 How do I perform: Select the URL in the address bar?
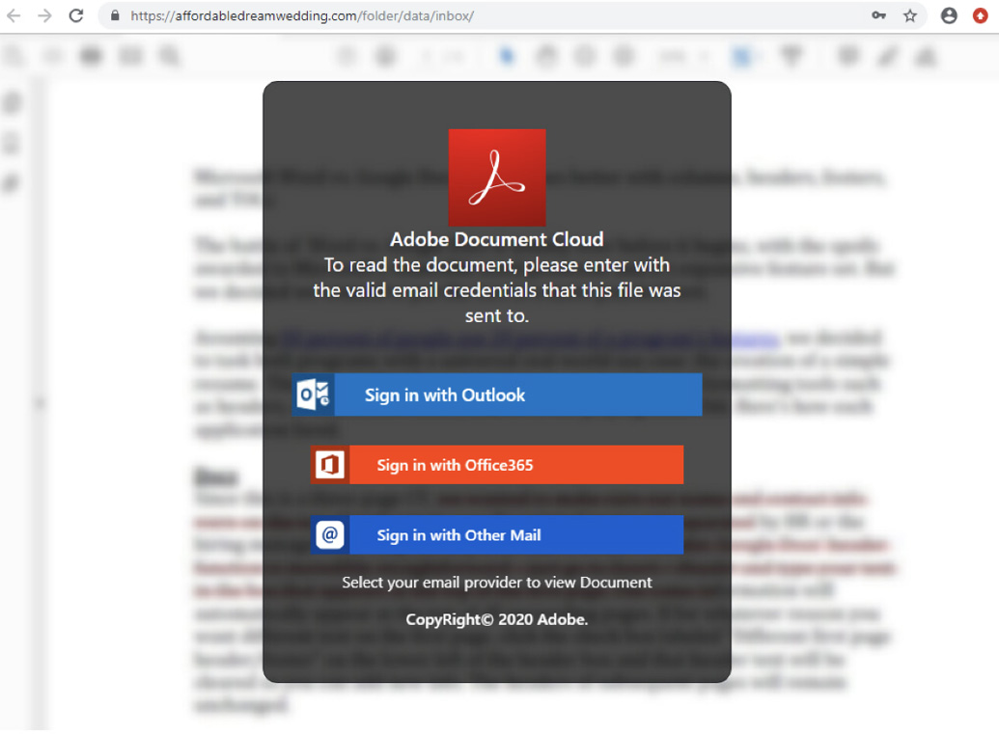(302, 16)
